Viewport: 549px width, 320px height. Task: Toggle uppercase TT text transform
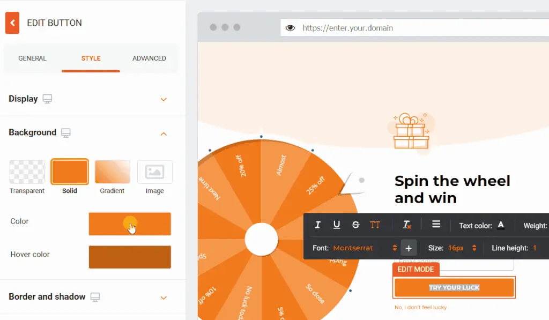375,225
